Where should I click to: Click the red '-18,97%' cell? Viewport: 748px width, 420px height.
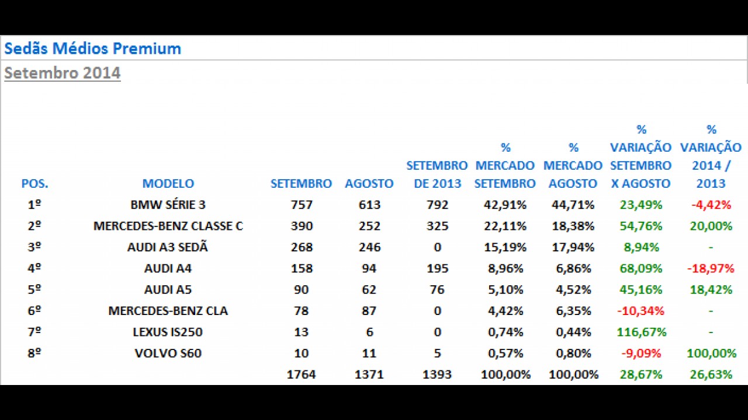coord(711,268)
